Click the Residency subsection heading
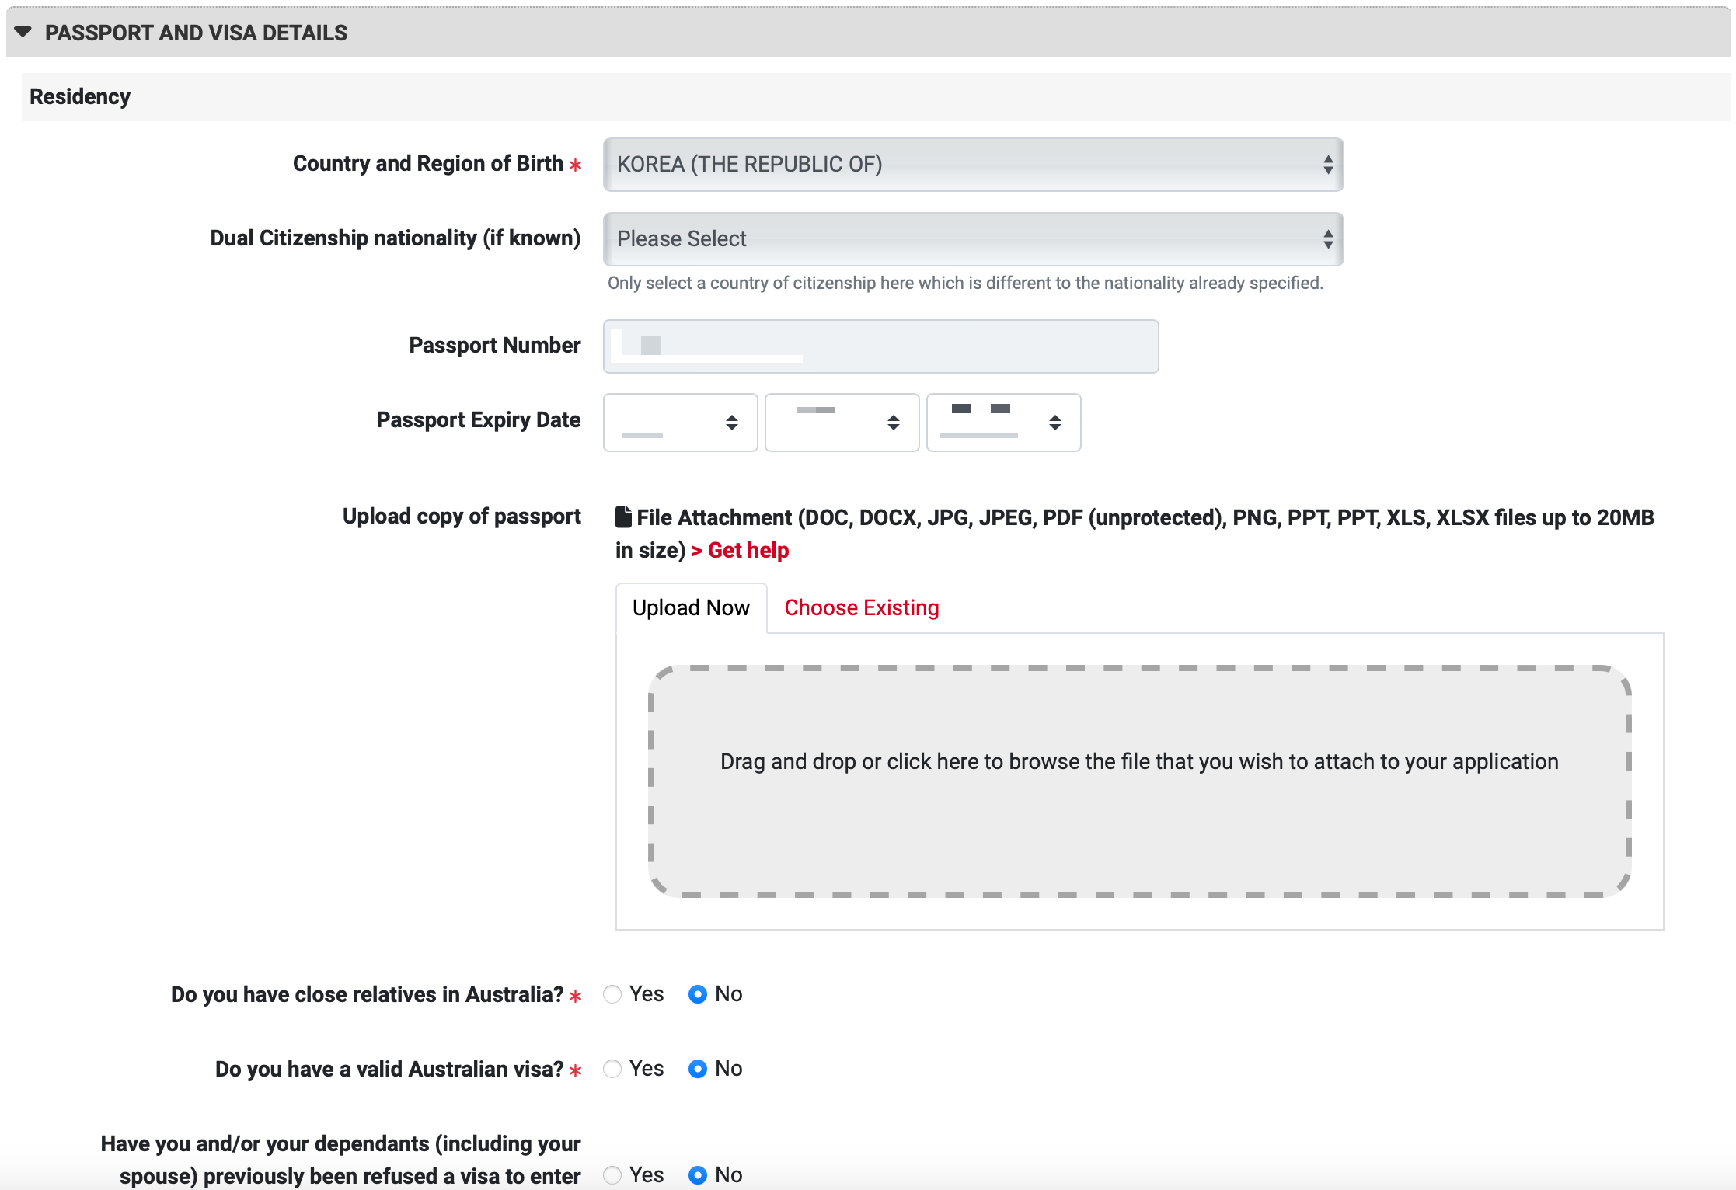 coord(80,97)
